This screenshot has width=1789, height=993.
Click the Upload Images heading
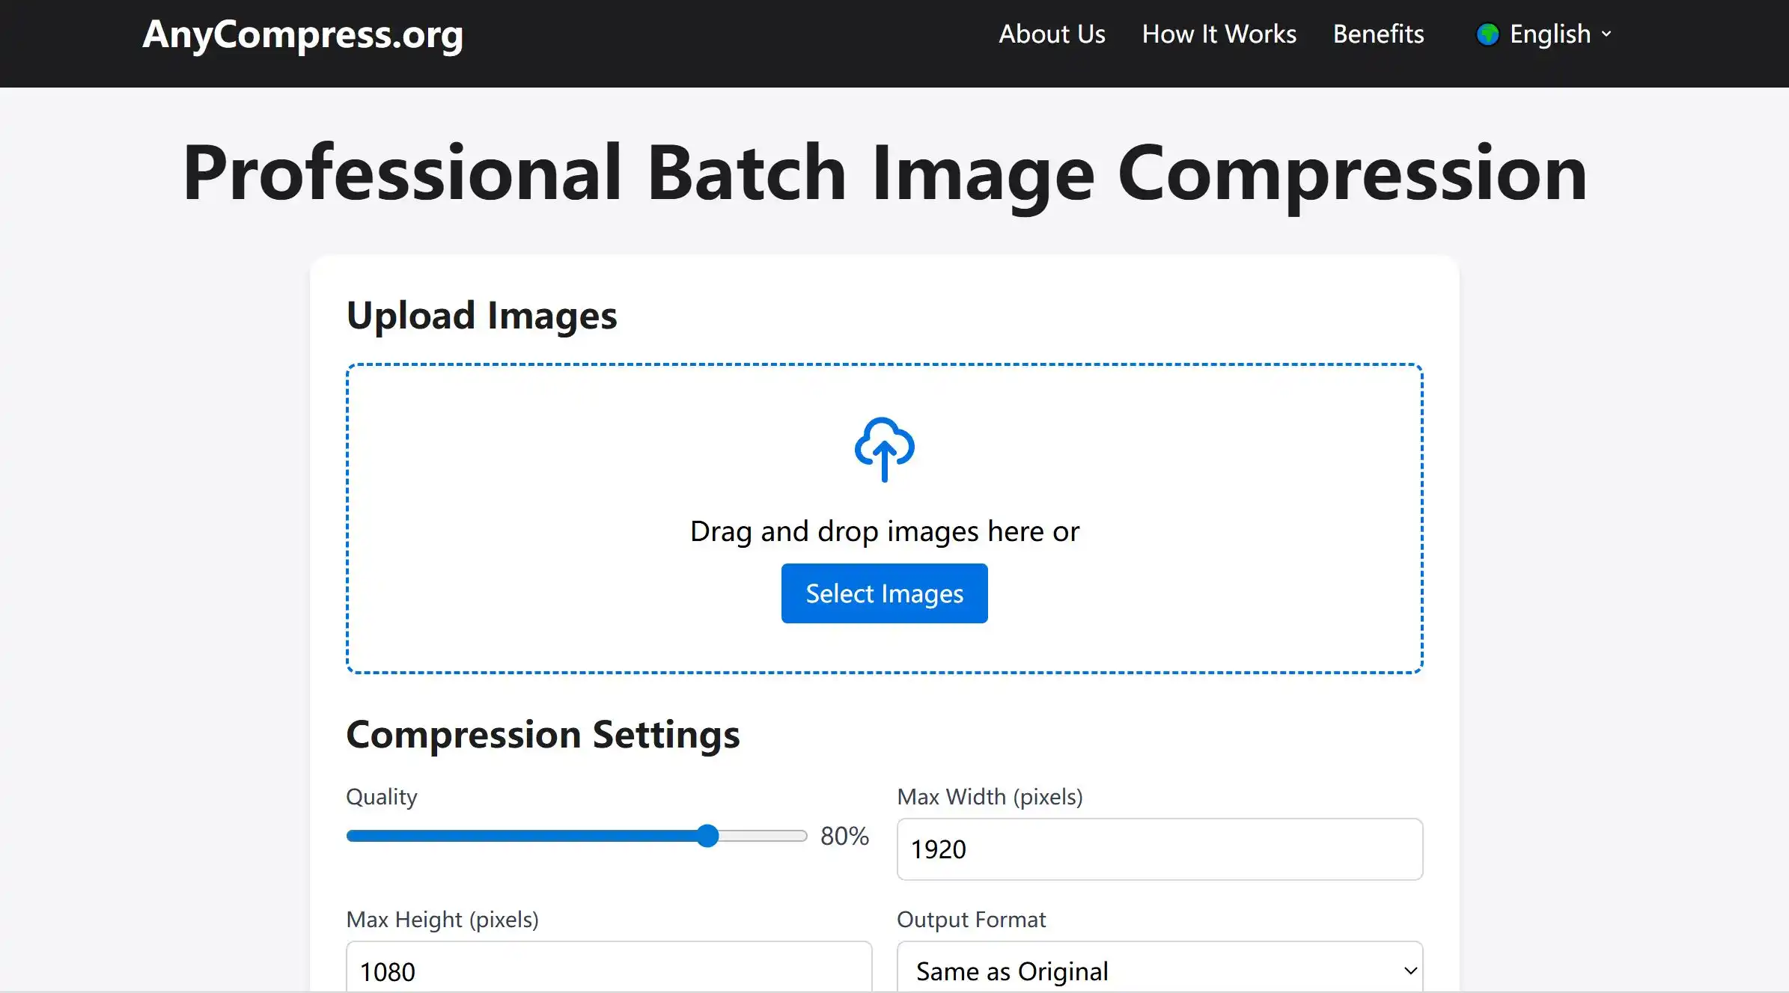tap(481, 316)
